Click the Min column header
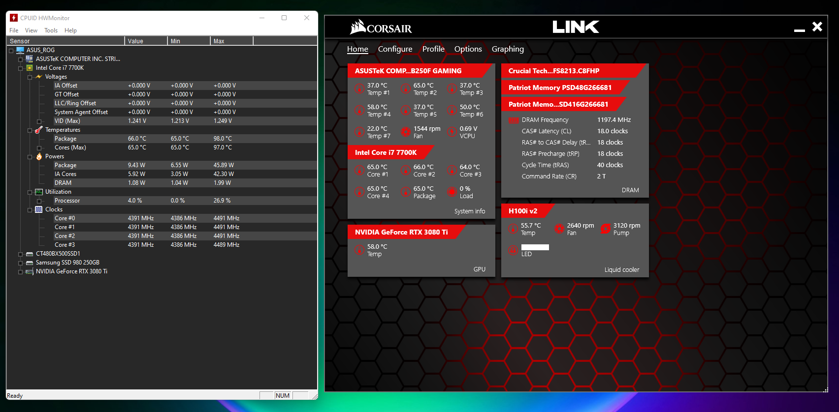The height and width of the screenshot is (412, 839). (189, 41)
